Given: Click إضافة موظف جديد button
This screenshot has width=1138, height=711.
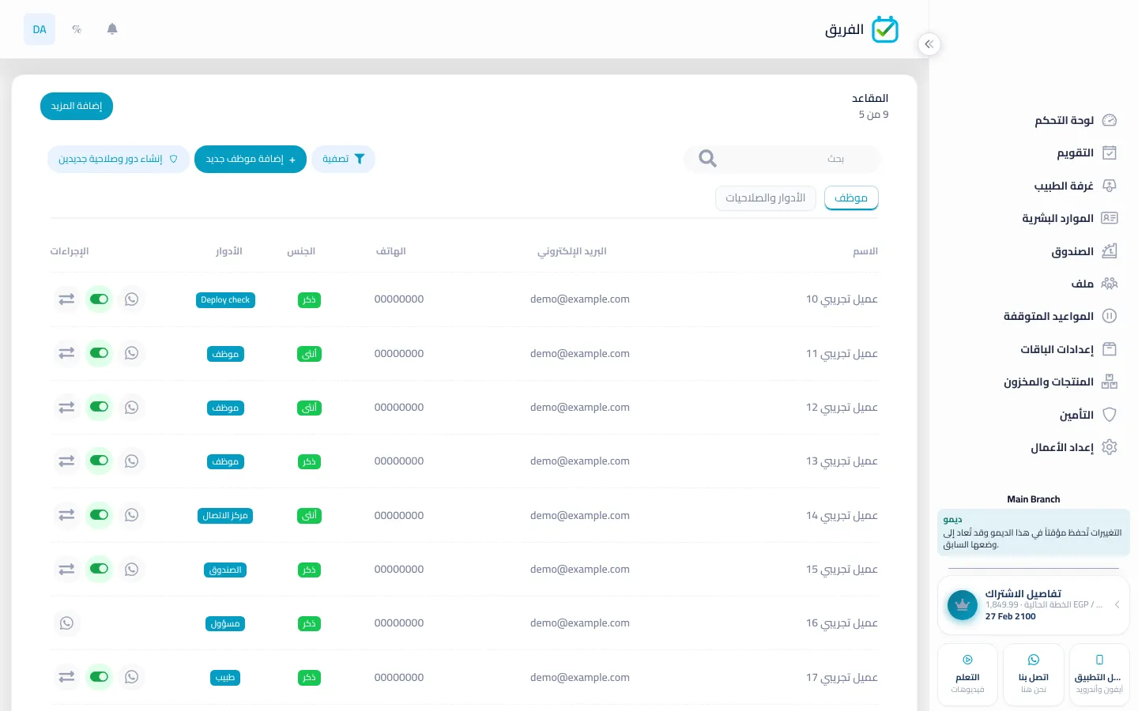Looking at the screenshot, I should [x=251, y=159].
